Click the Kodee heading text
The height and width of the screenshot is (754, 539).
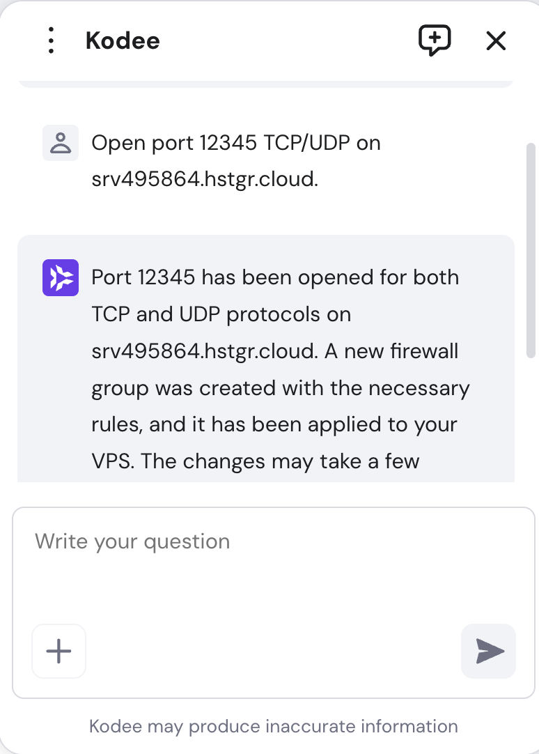click(x=123, y=40)
